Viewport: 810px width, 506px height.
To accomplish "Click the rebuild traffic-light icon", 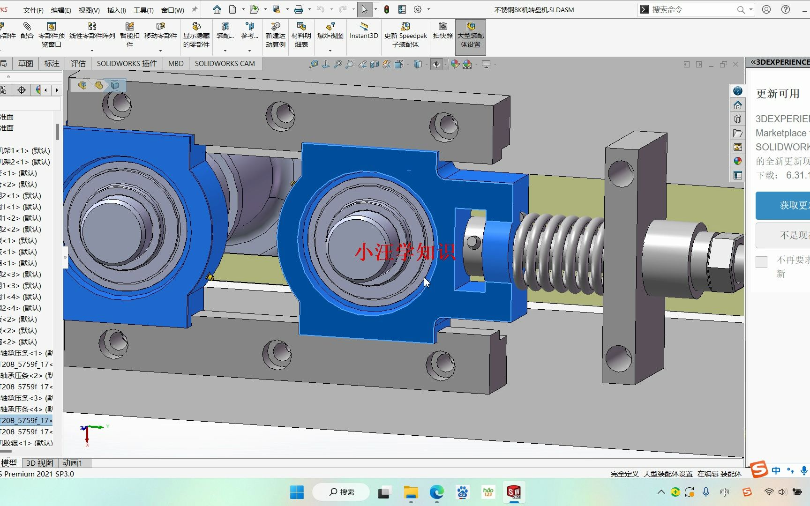I will (387, 9).
